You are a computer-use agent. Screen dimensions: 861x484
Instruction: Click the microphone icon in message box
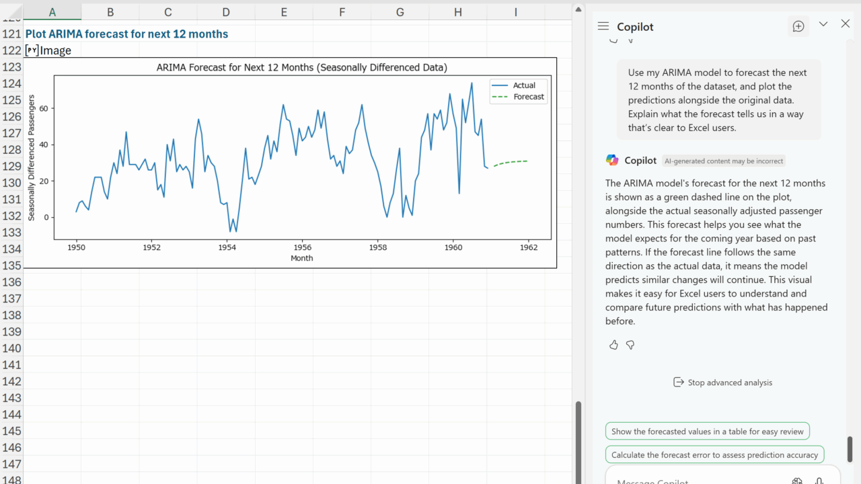click(819, 481)
